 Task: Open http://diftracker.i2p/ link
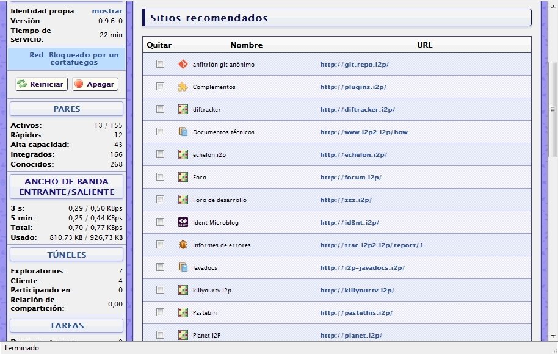[x=358, y=110]
